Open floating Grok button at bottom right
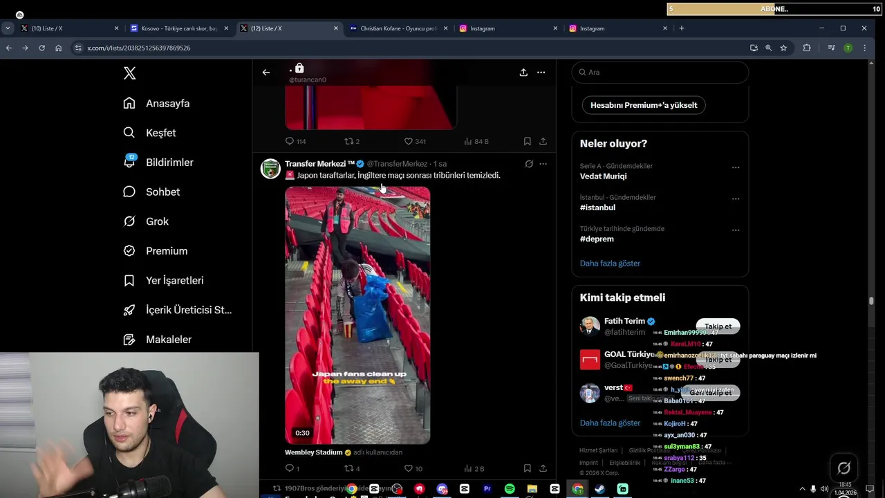This screenshot has width=885, height=498. pos(844,468)
